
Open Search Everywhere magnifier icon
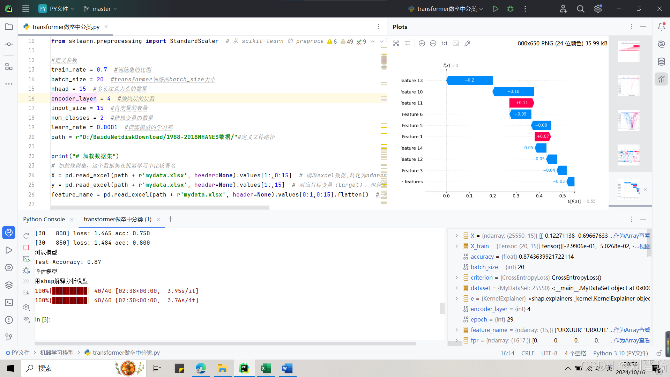coord(580,9)
